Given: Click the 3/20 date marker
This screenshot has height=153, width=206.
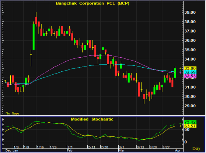Looking at the screenshot, I should coord(153,147).
